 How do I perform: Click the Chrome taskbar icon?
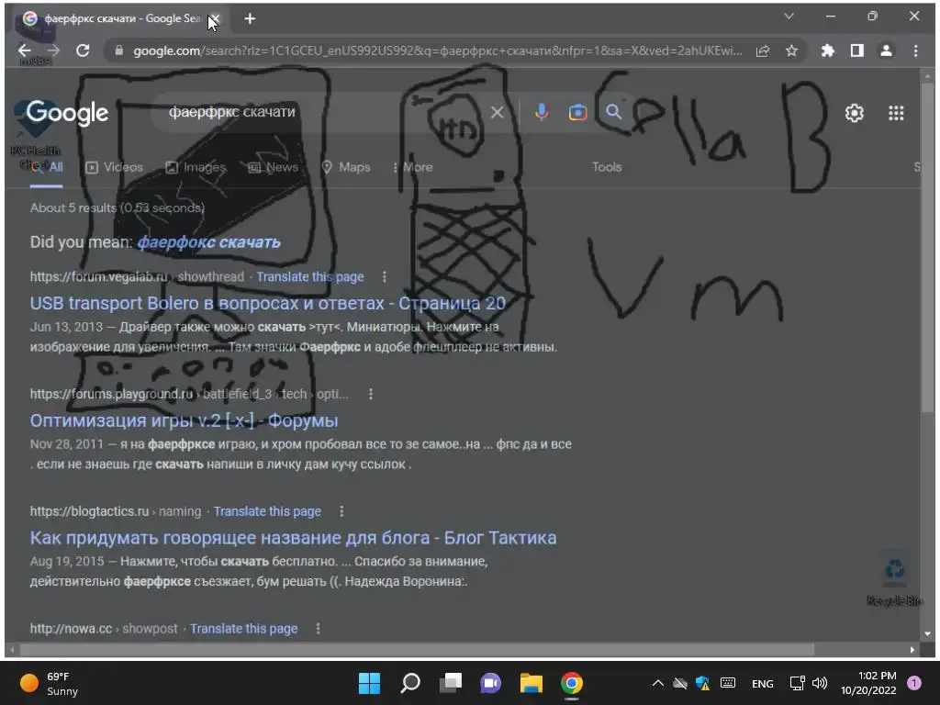pos(571,683)
